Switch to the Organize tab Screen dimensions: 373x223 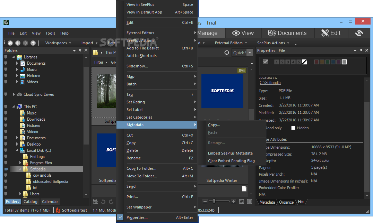[286, 202]
